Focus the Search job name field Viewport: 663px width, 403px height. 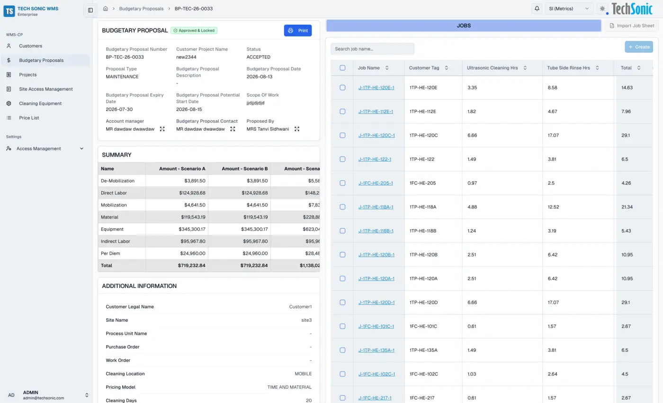372,49
